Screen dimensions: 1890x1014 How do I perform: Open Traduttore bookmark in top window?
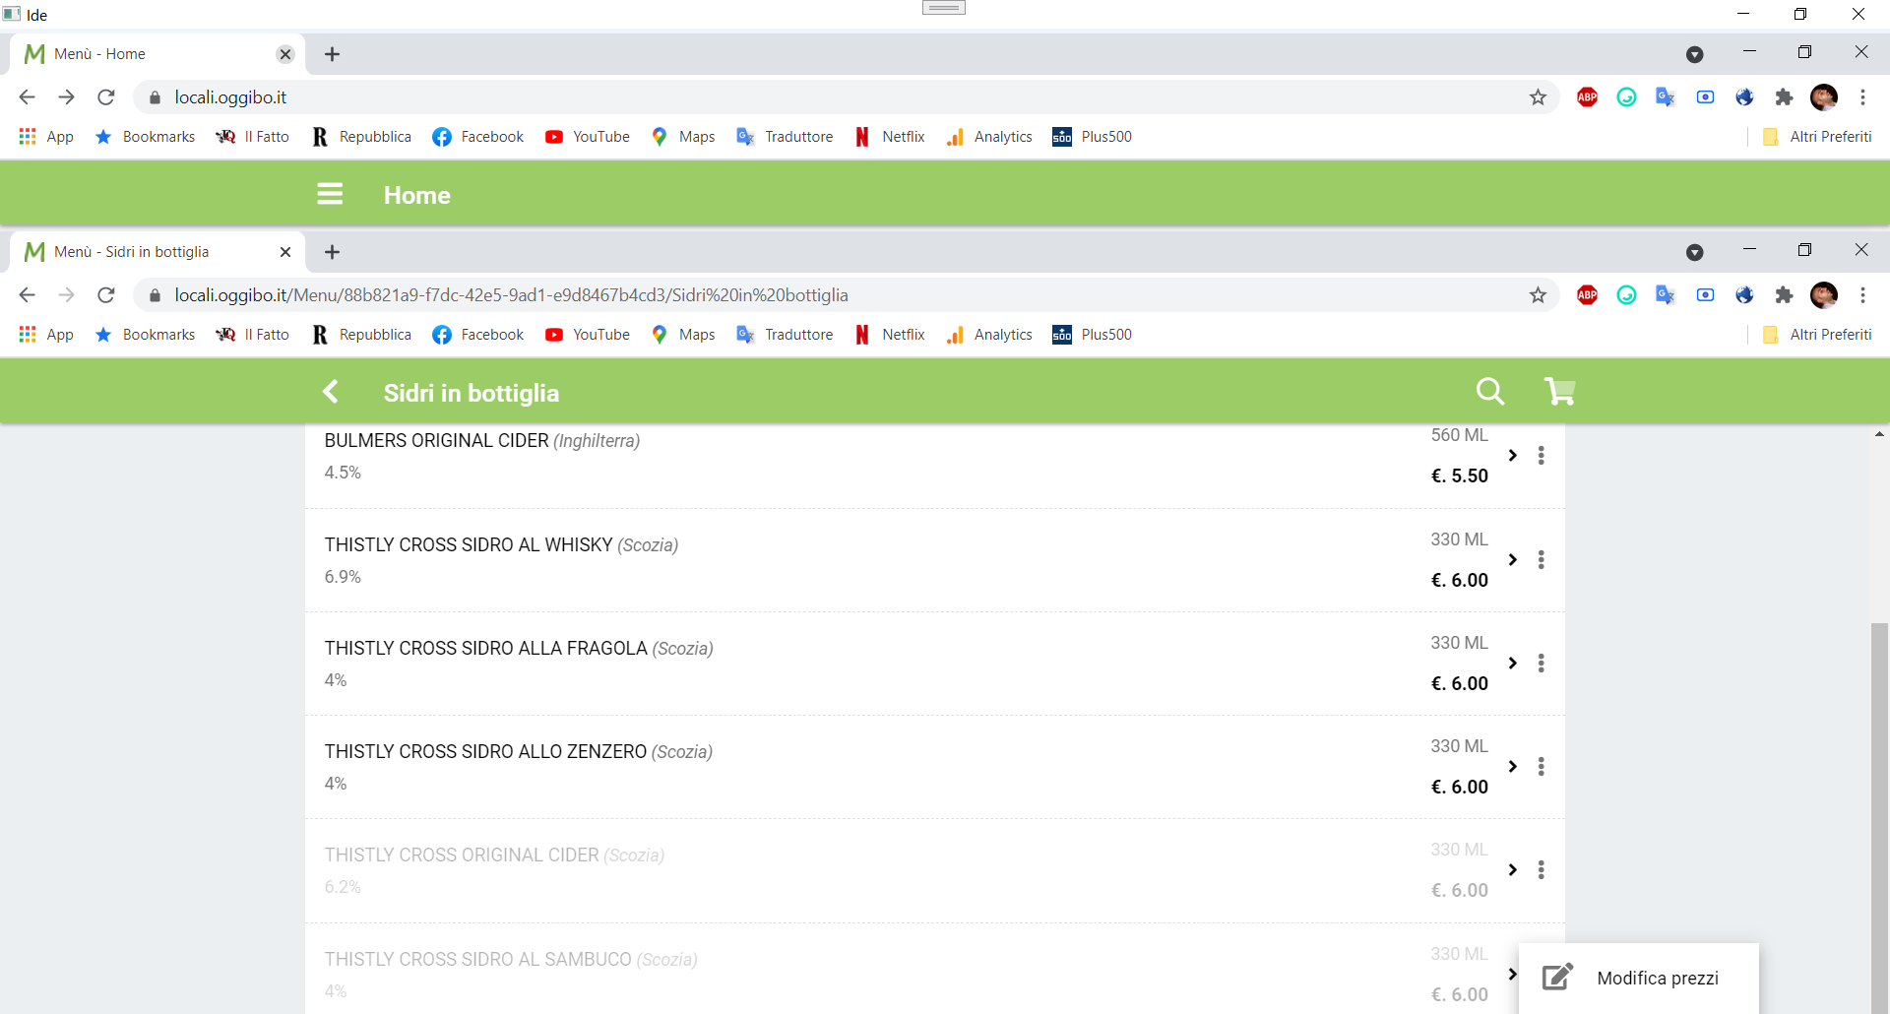786,137
